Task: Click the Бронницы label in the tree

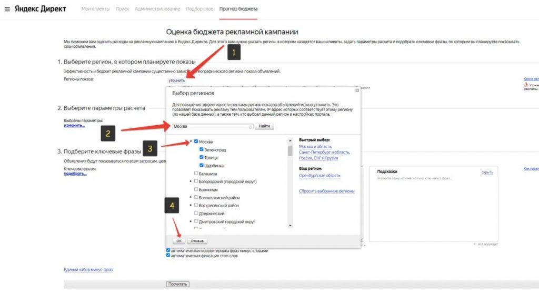Action: (x=208, y=189)
